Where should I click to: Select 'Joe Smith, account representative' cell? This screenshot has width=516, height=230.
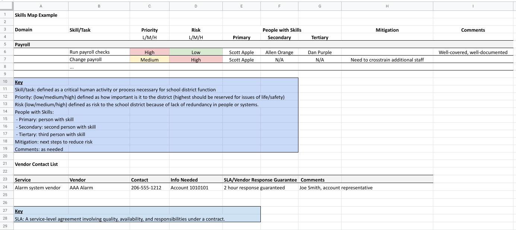[x=336, y=188]
